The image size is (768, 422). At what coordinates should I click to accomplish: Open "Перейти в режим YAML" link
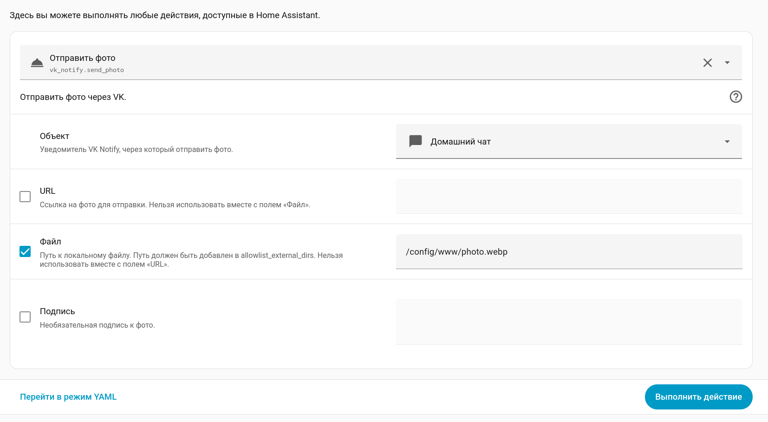coord(68,396)
